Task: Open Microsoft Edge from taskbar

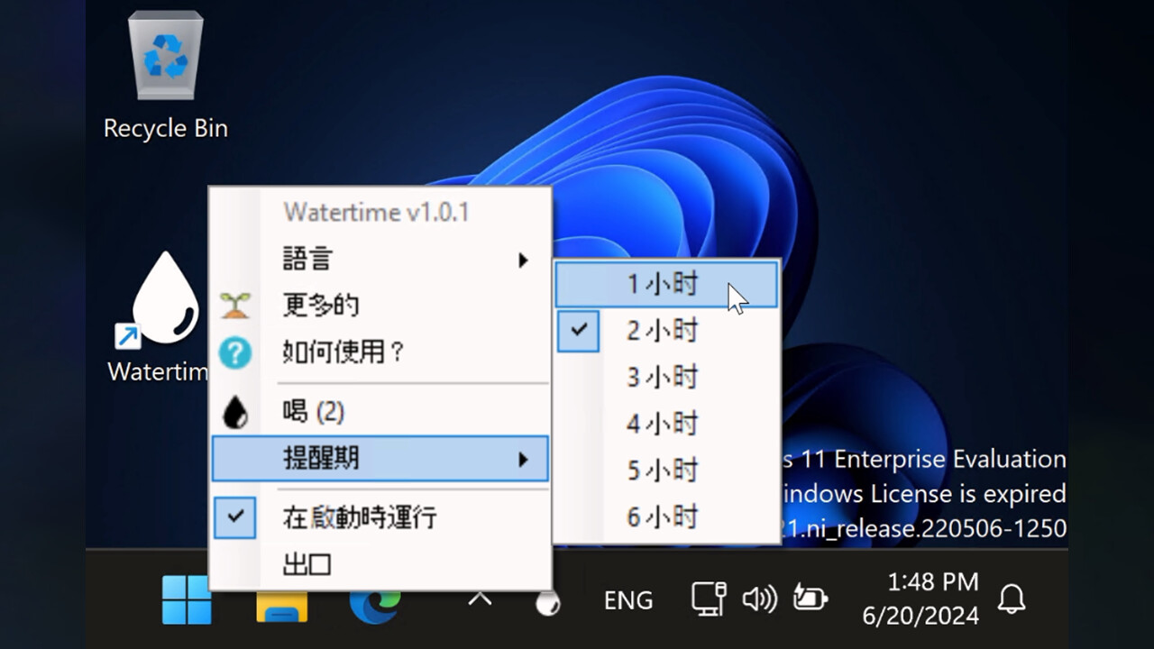Action: click(x=375, y=601)
